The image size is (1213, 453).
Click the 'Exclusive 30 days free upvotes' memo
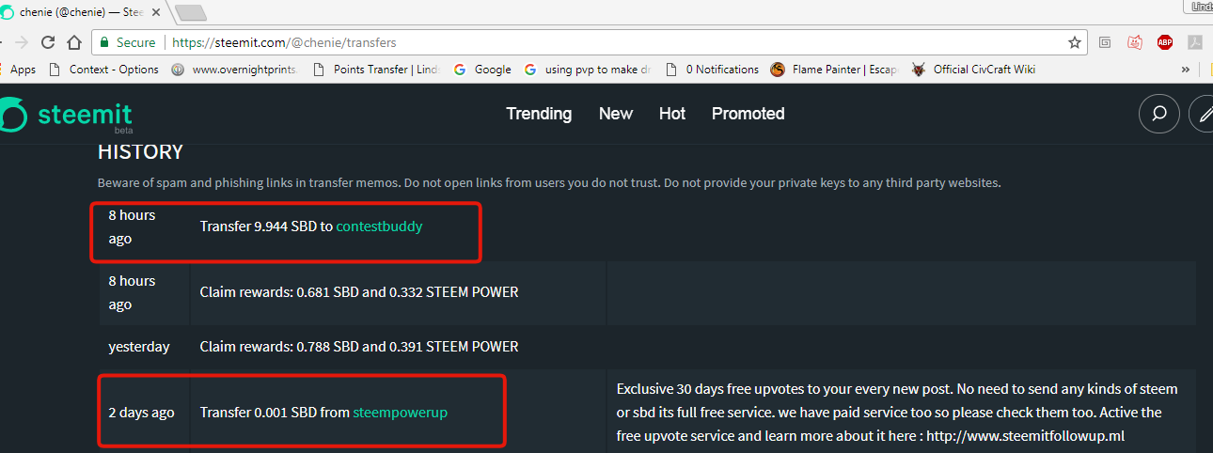897,413
